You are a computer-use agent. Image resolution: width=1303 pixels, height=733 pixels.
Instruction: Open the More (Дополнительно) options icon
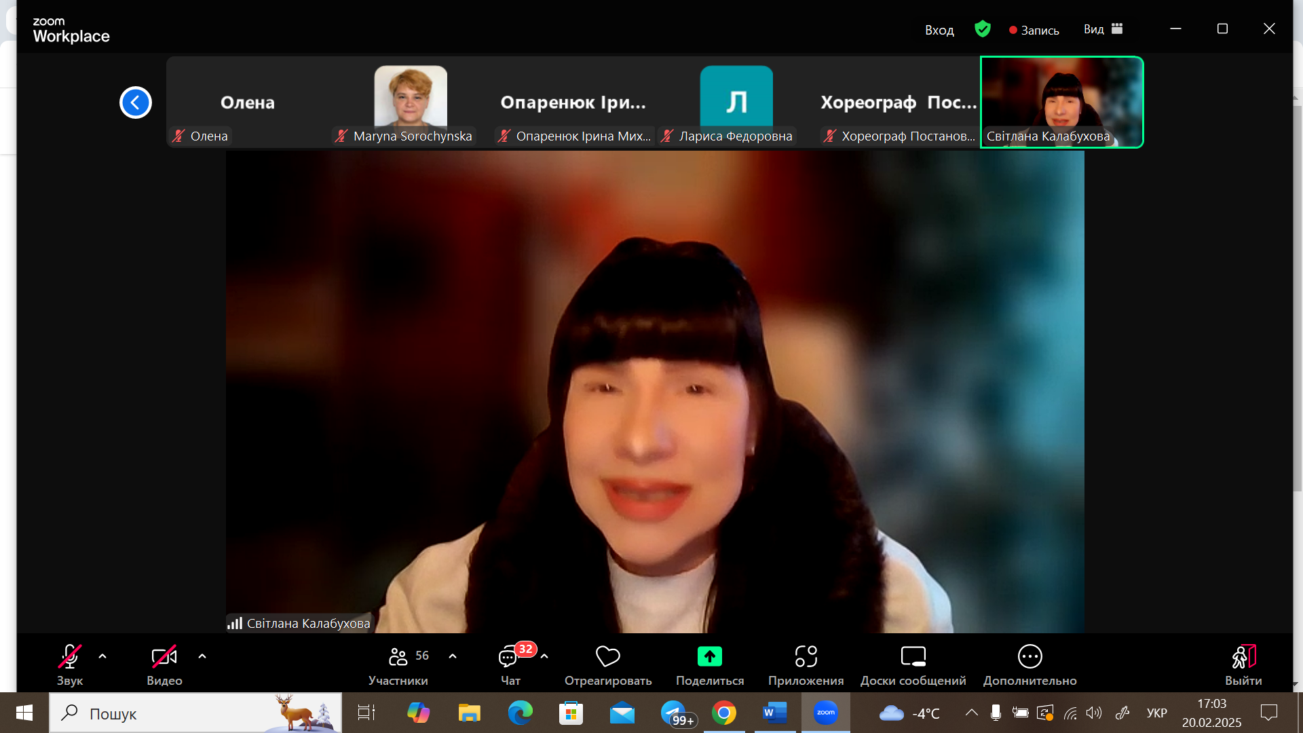pyautogui.click(x=1030, y=656)
